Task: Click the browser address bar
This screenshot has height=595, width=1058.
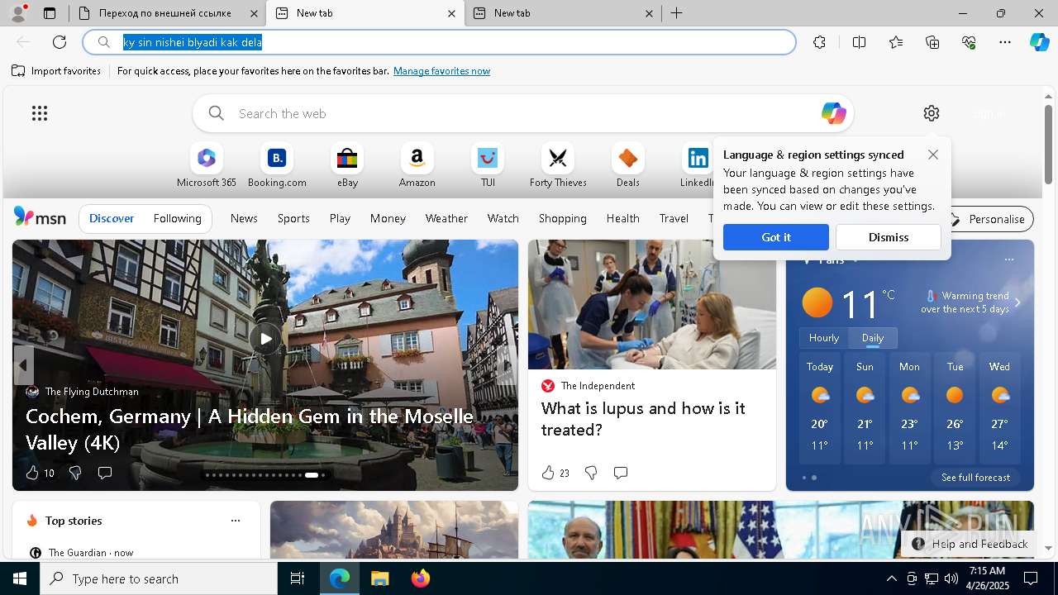Action: tap(440, 42)
